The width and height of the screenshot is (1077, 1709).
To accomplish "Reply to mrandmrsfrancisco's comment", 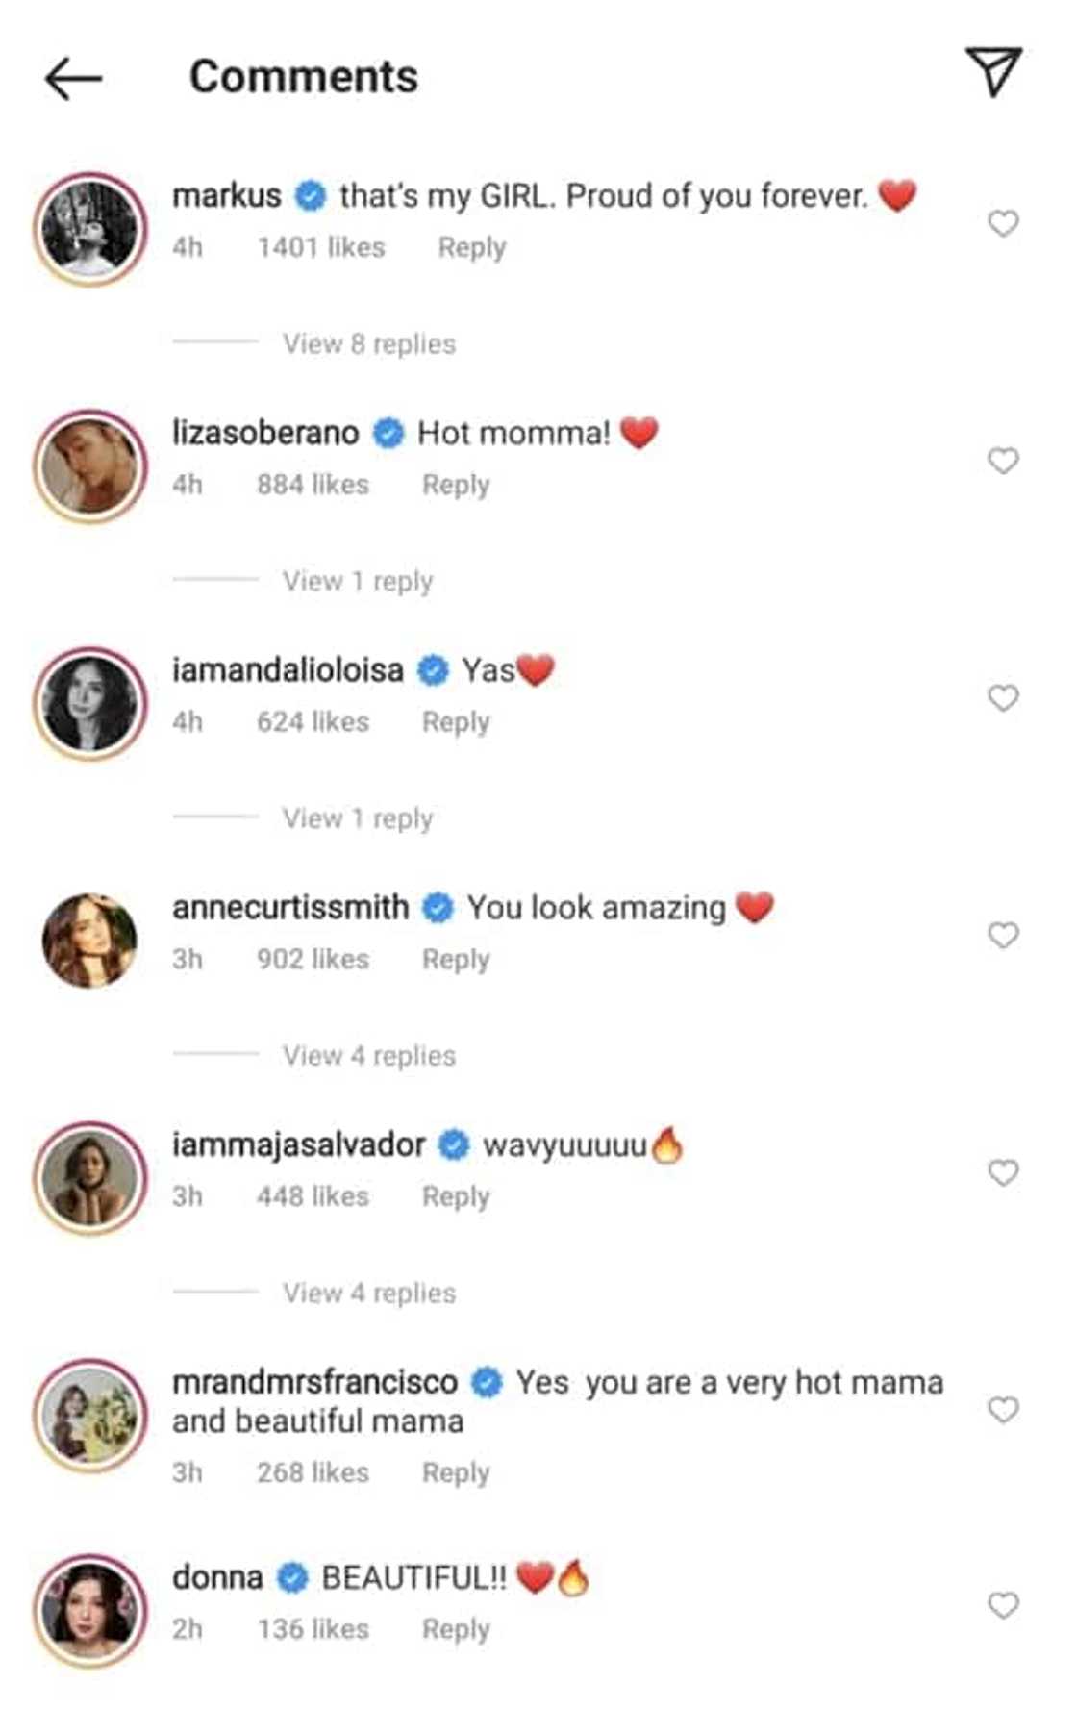I will (x=456, y=1472).
